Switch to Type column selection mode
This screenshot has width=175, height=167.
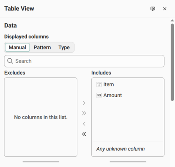point(64,47)
